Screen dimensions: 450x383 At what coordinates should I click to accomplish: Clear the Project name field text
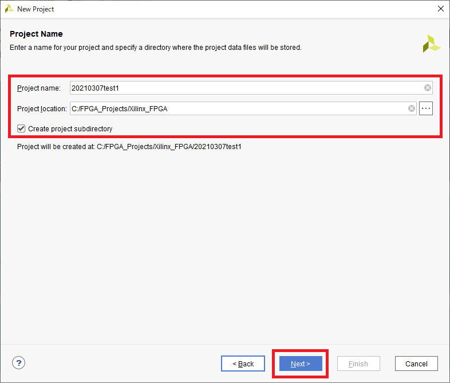pos(428,88)
